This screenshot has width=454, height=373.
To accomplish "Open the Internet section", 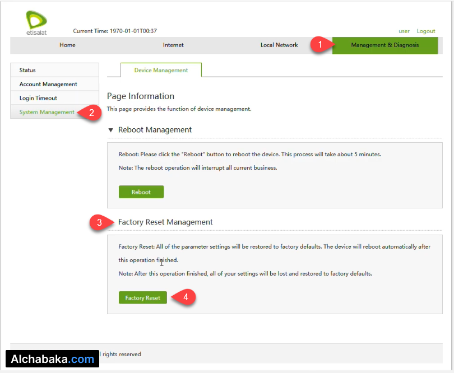I will coord(173,45).
